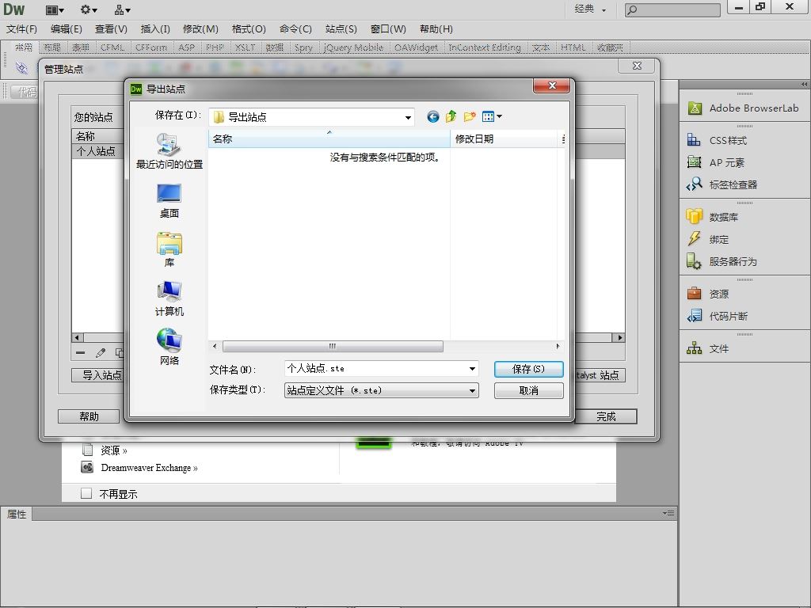The image size is (811, 608).
Task: Open 数据库 panel
Action: tap(712, 217)
